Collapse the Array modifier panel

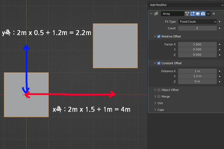[x=151, y=14]
